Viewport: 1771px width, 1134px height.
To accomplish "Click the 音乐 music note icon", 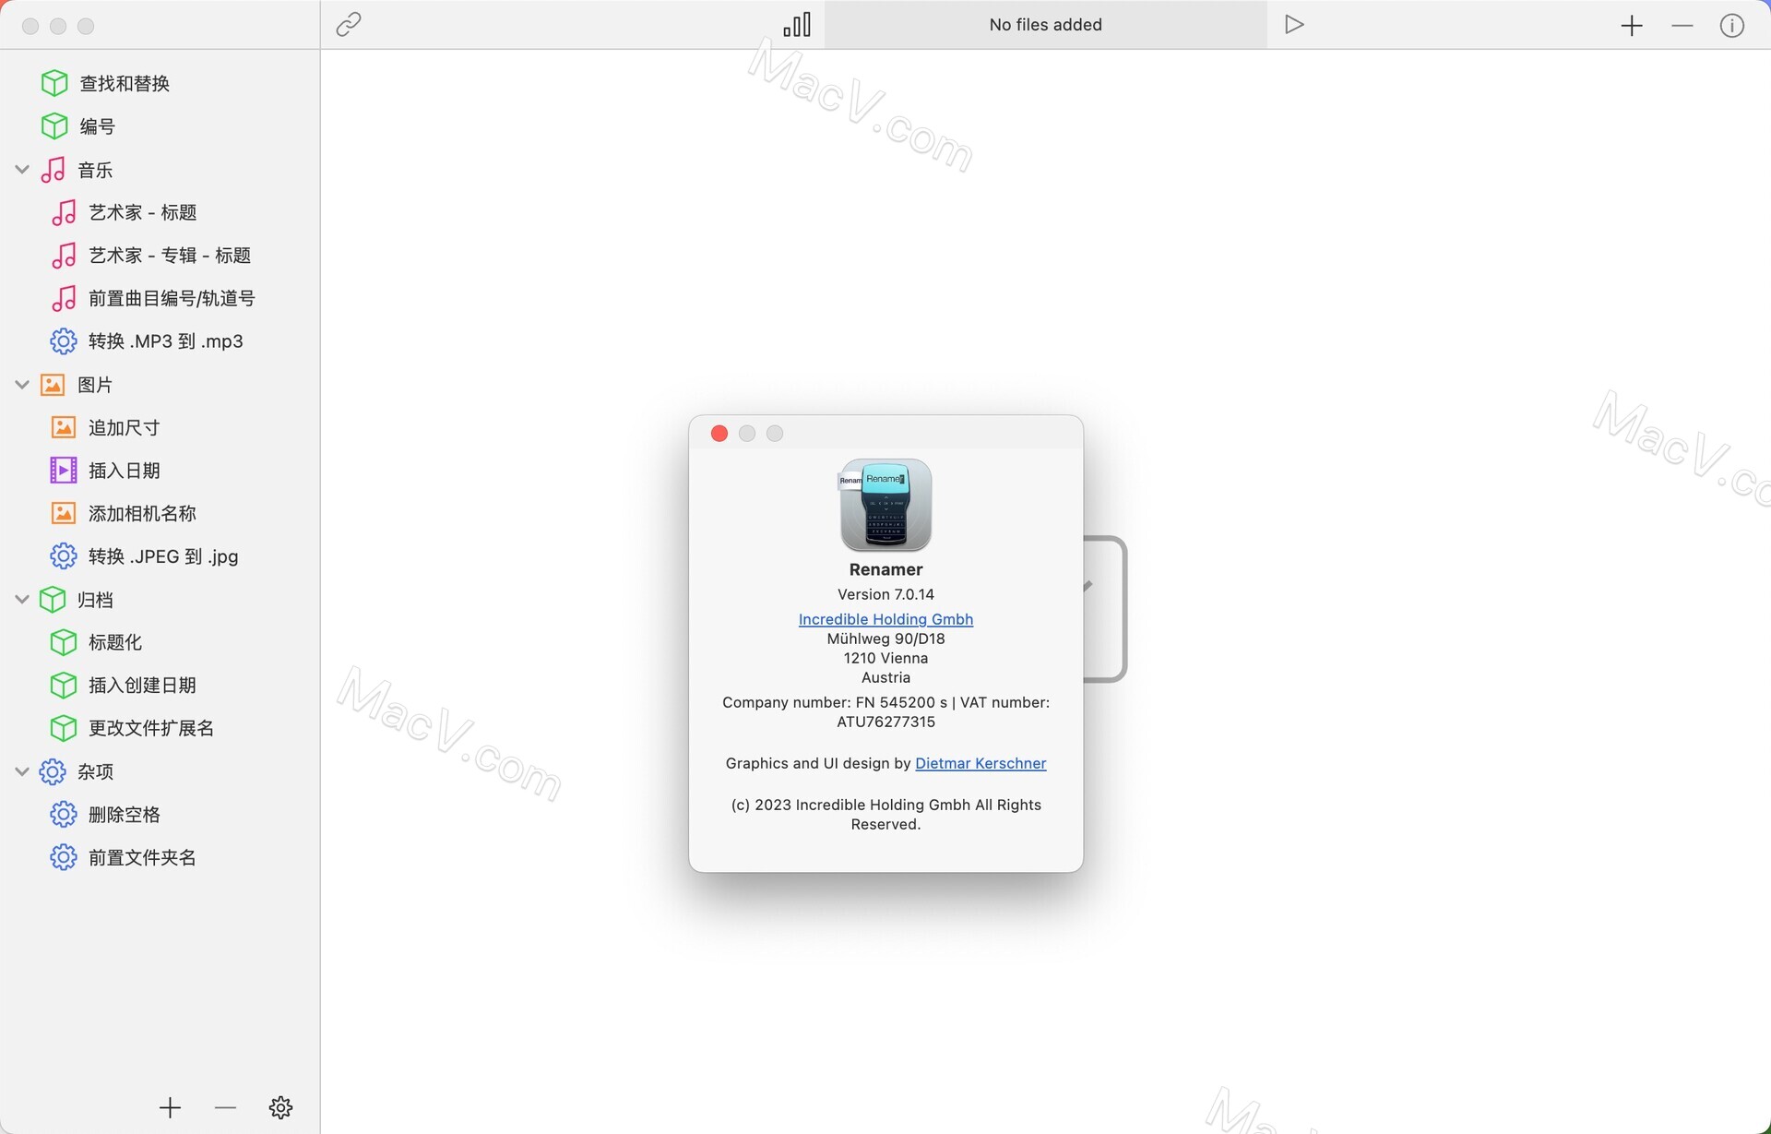I will 53,170.
